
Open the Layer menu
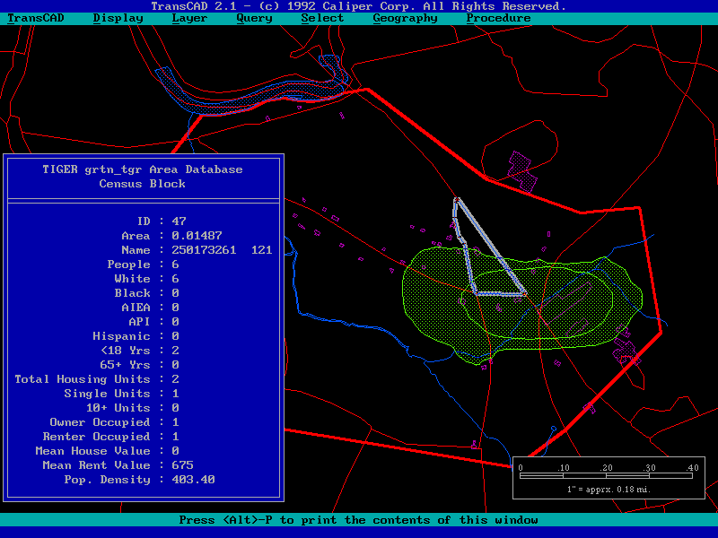(x=189, y=18)
